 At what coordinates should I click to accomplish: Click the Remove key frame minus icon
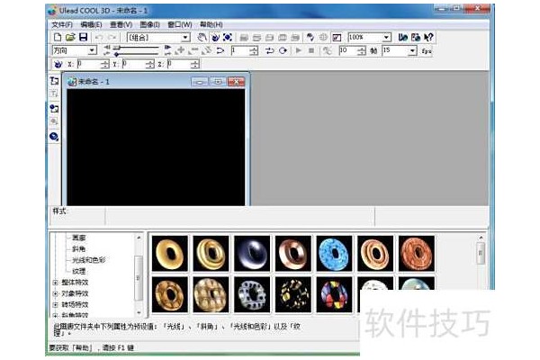(193, 50)
